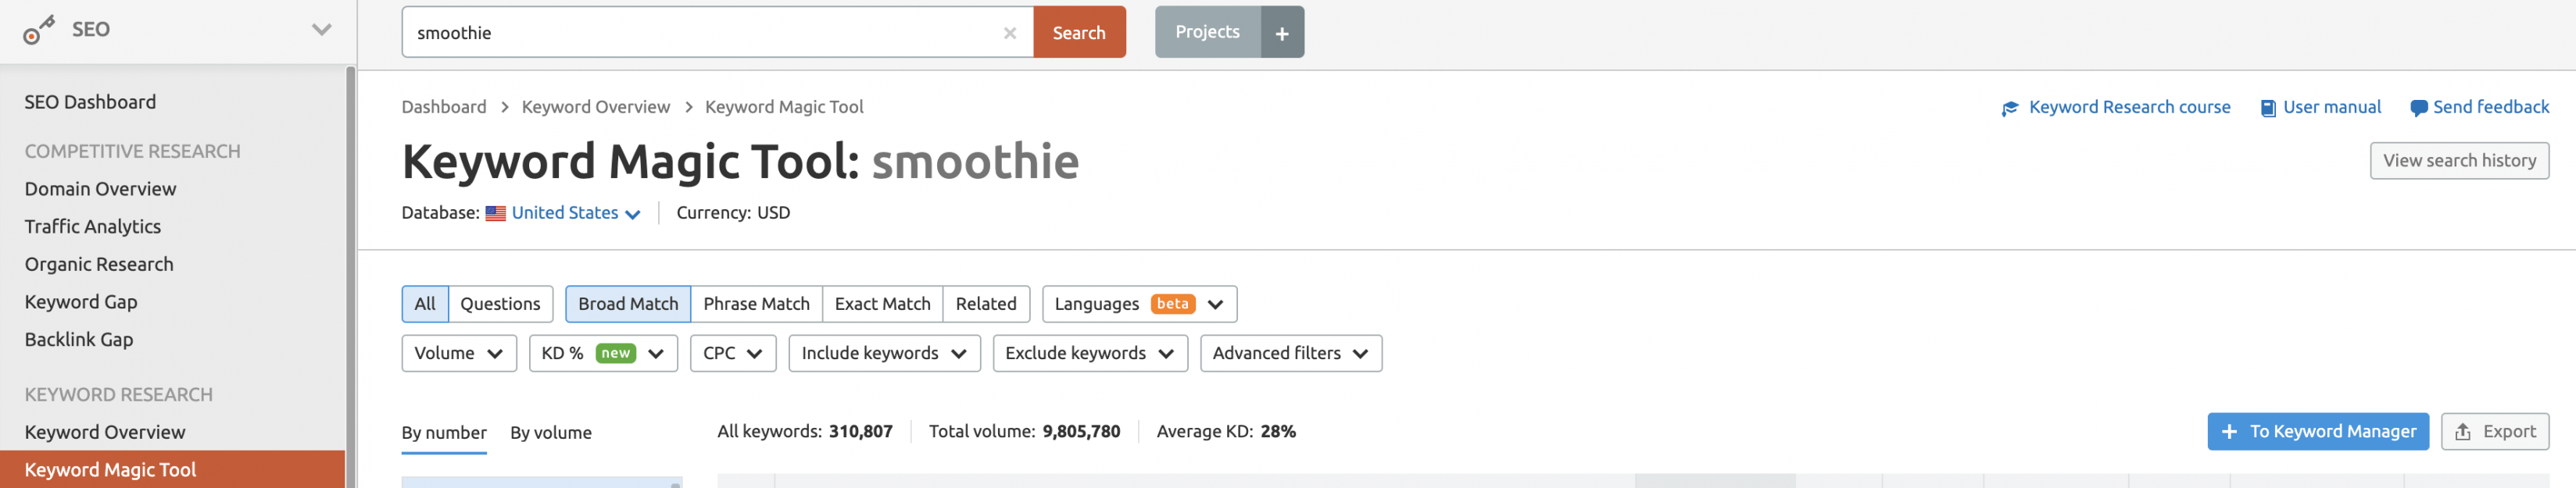The width and height of the screenshot is (2576, 488).
Task: Click the User manual book icon
Action: click(x=2268, y=108)
